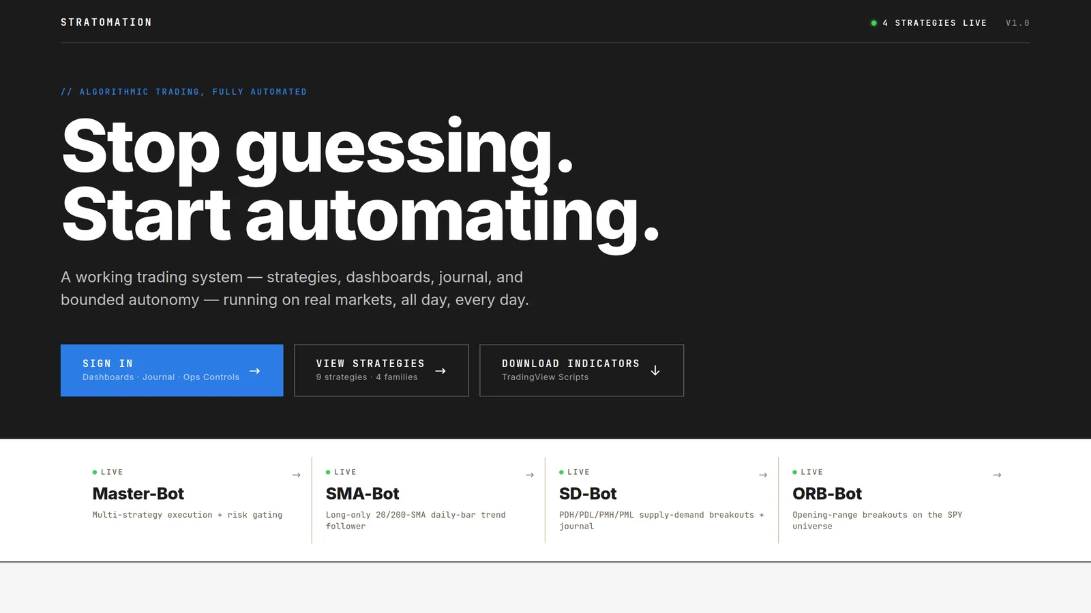Viewport: 1091px width, 613px height.
Task: Open the VIEW STRATEGIES button
Action: pos(381,371)
